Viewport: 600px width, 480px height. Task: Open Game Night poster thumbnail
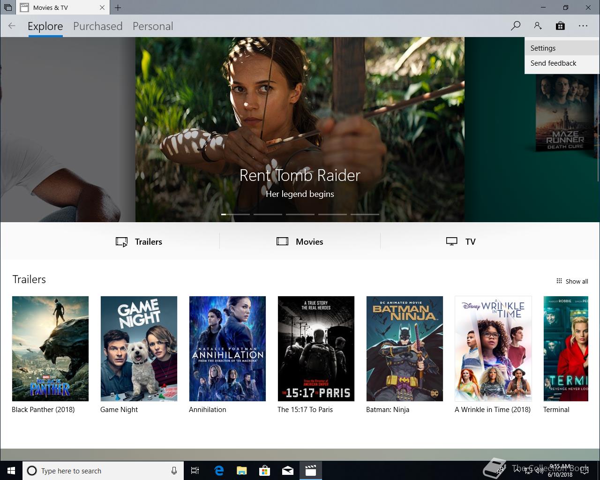pos(139,349)
